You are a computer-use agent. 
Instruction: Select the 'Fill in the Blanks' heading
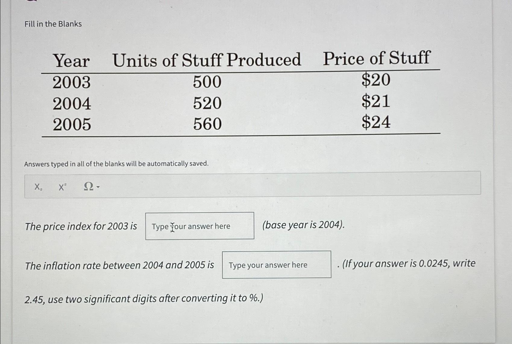tap(53, 24)
